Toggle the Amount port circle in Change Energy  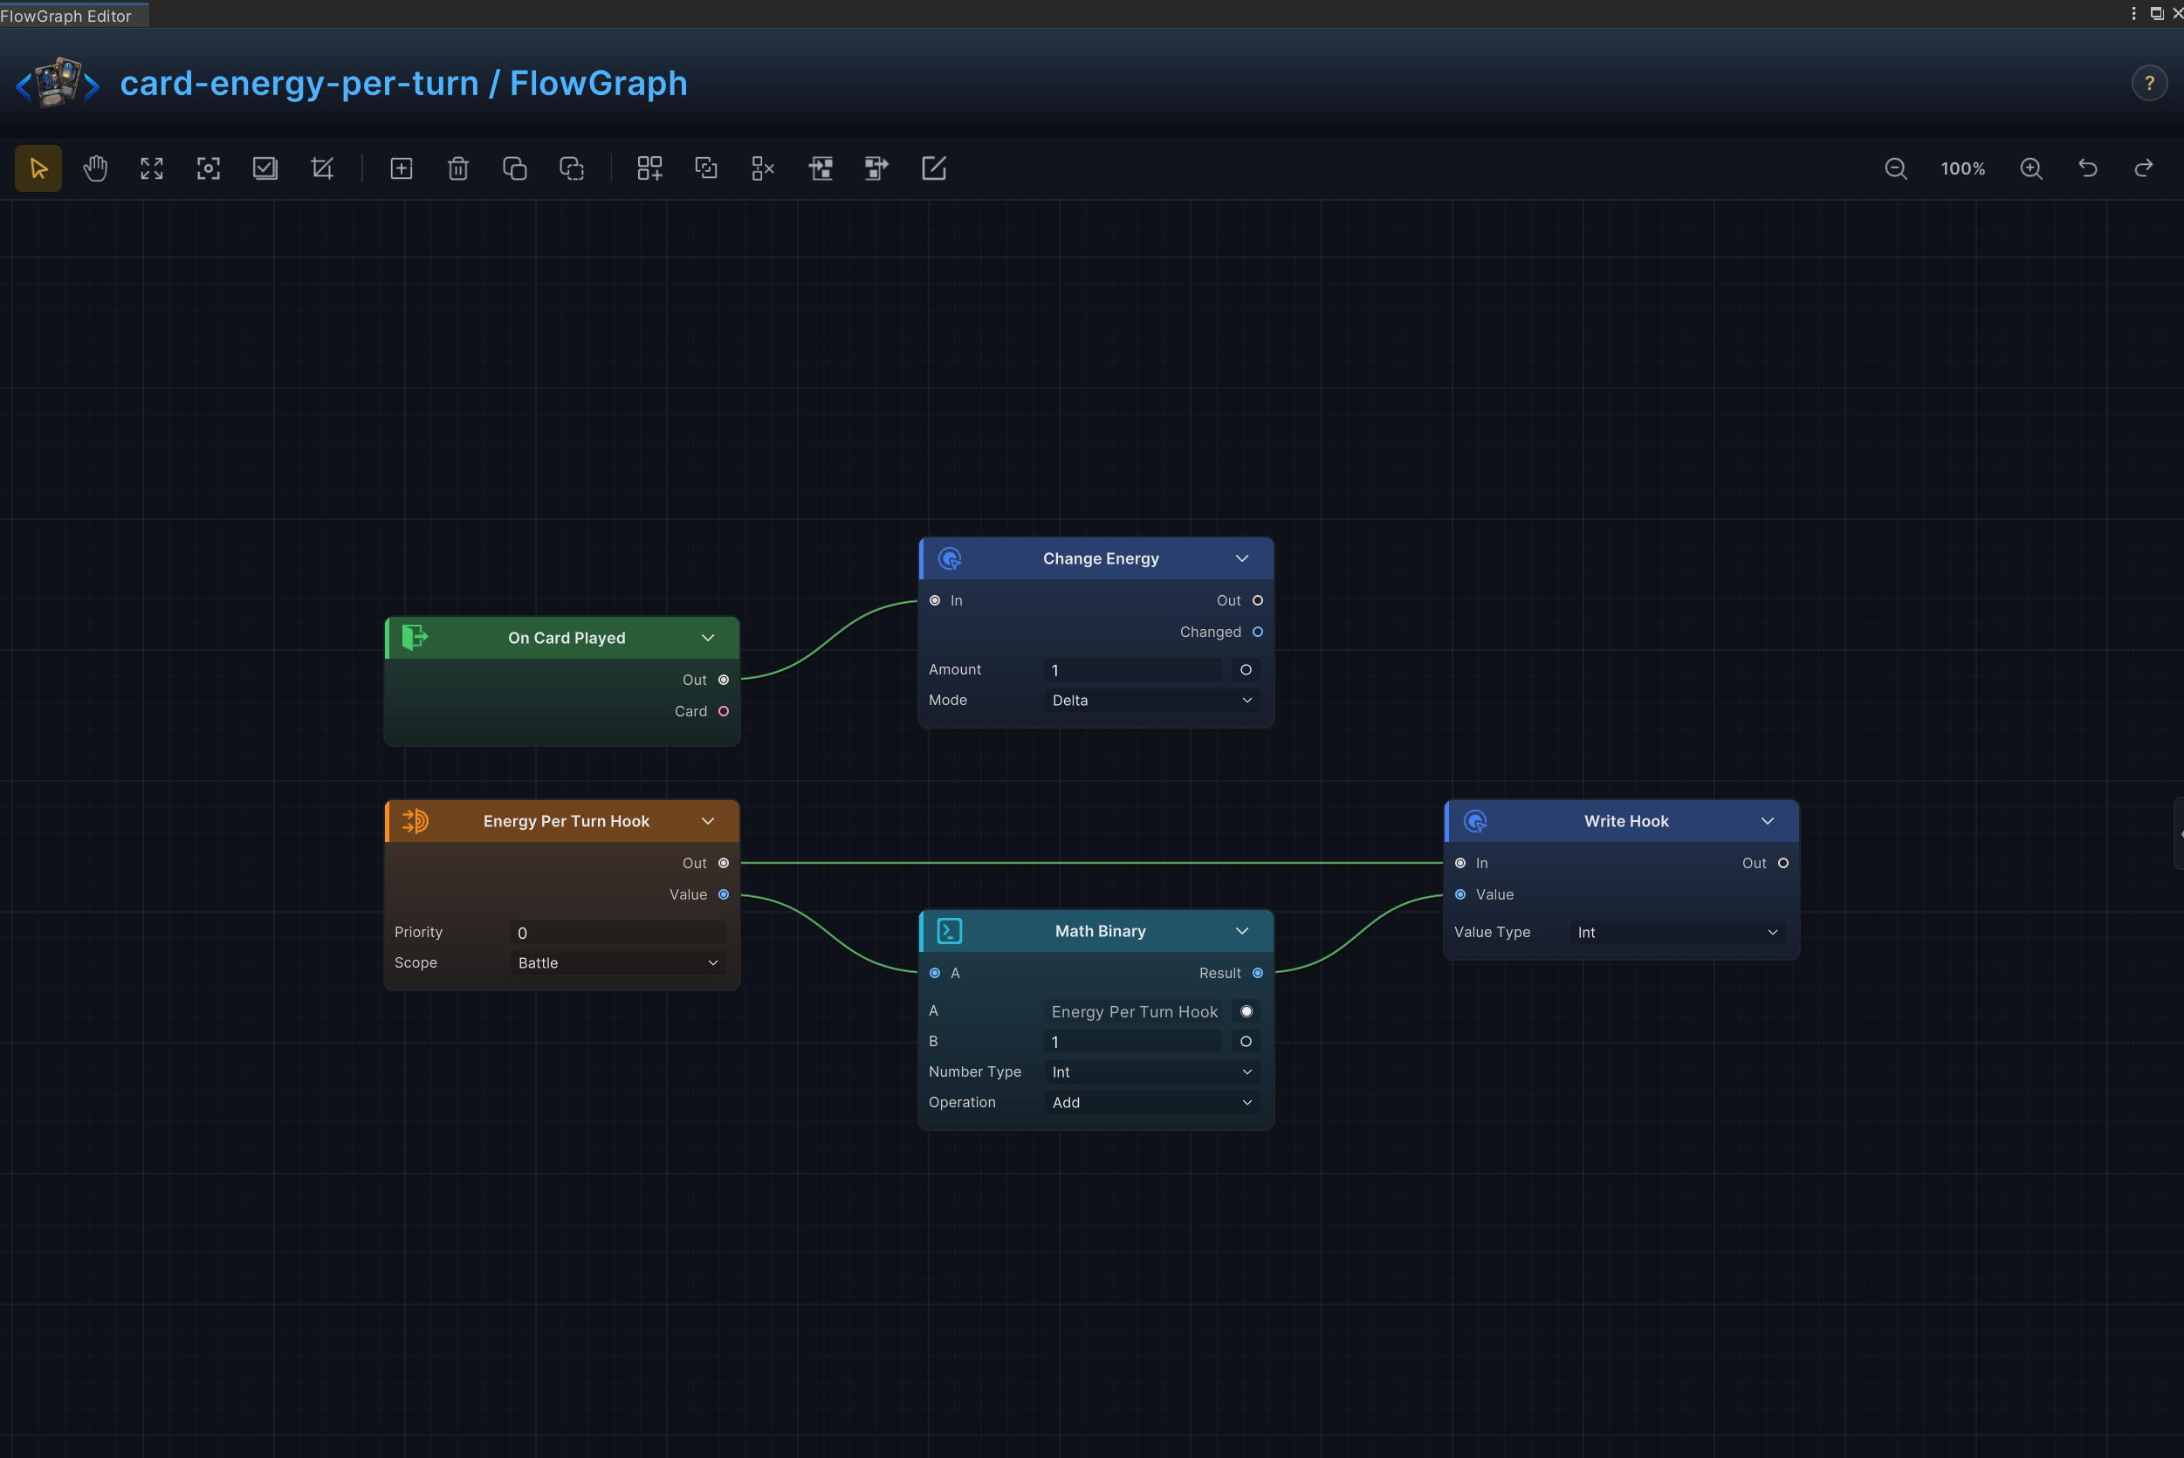1246,669
